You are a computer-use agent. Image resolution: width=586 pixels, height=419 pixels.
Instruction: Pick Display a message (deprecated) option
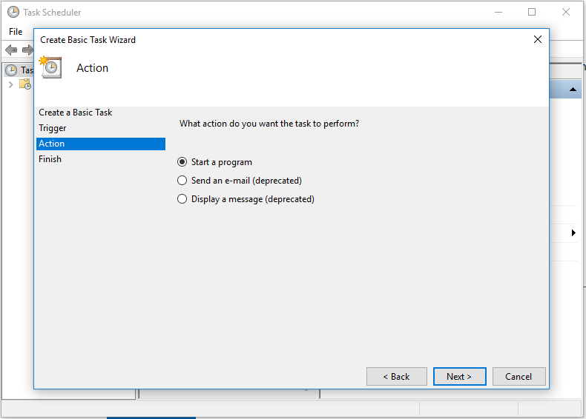[x=246, y=199]
